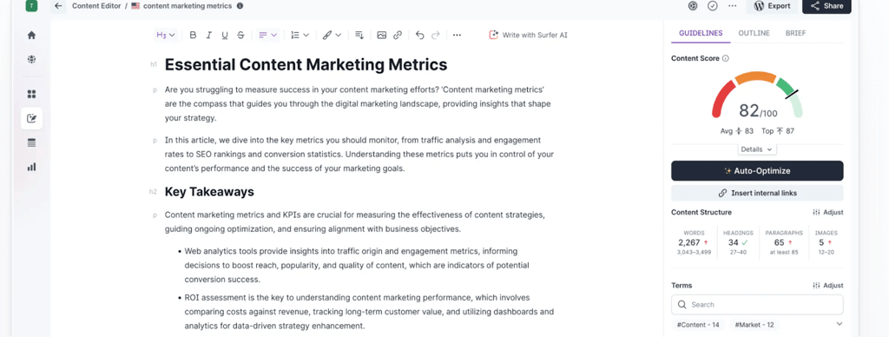The height and width of the screenshot is (337, 889).
Task: Select the #Market - 12 term tag
Action: 754,325
